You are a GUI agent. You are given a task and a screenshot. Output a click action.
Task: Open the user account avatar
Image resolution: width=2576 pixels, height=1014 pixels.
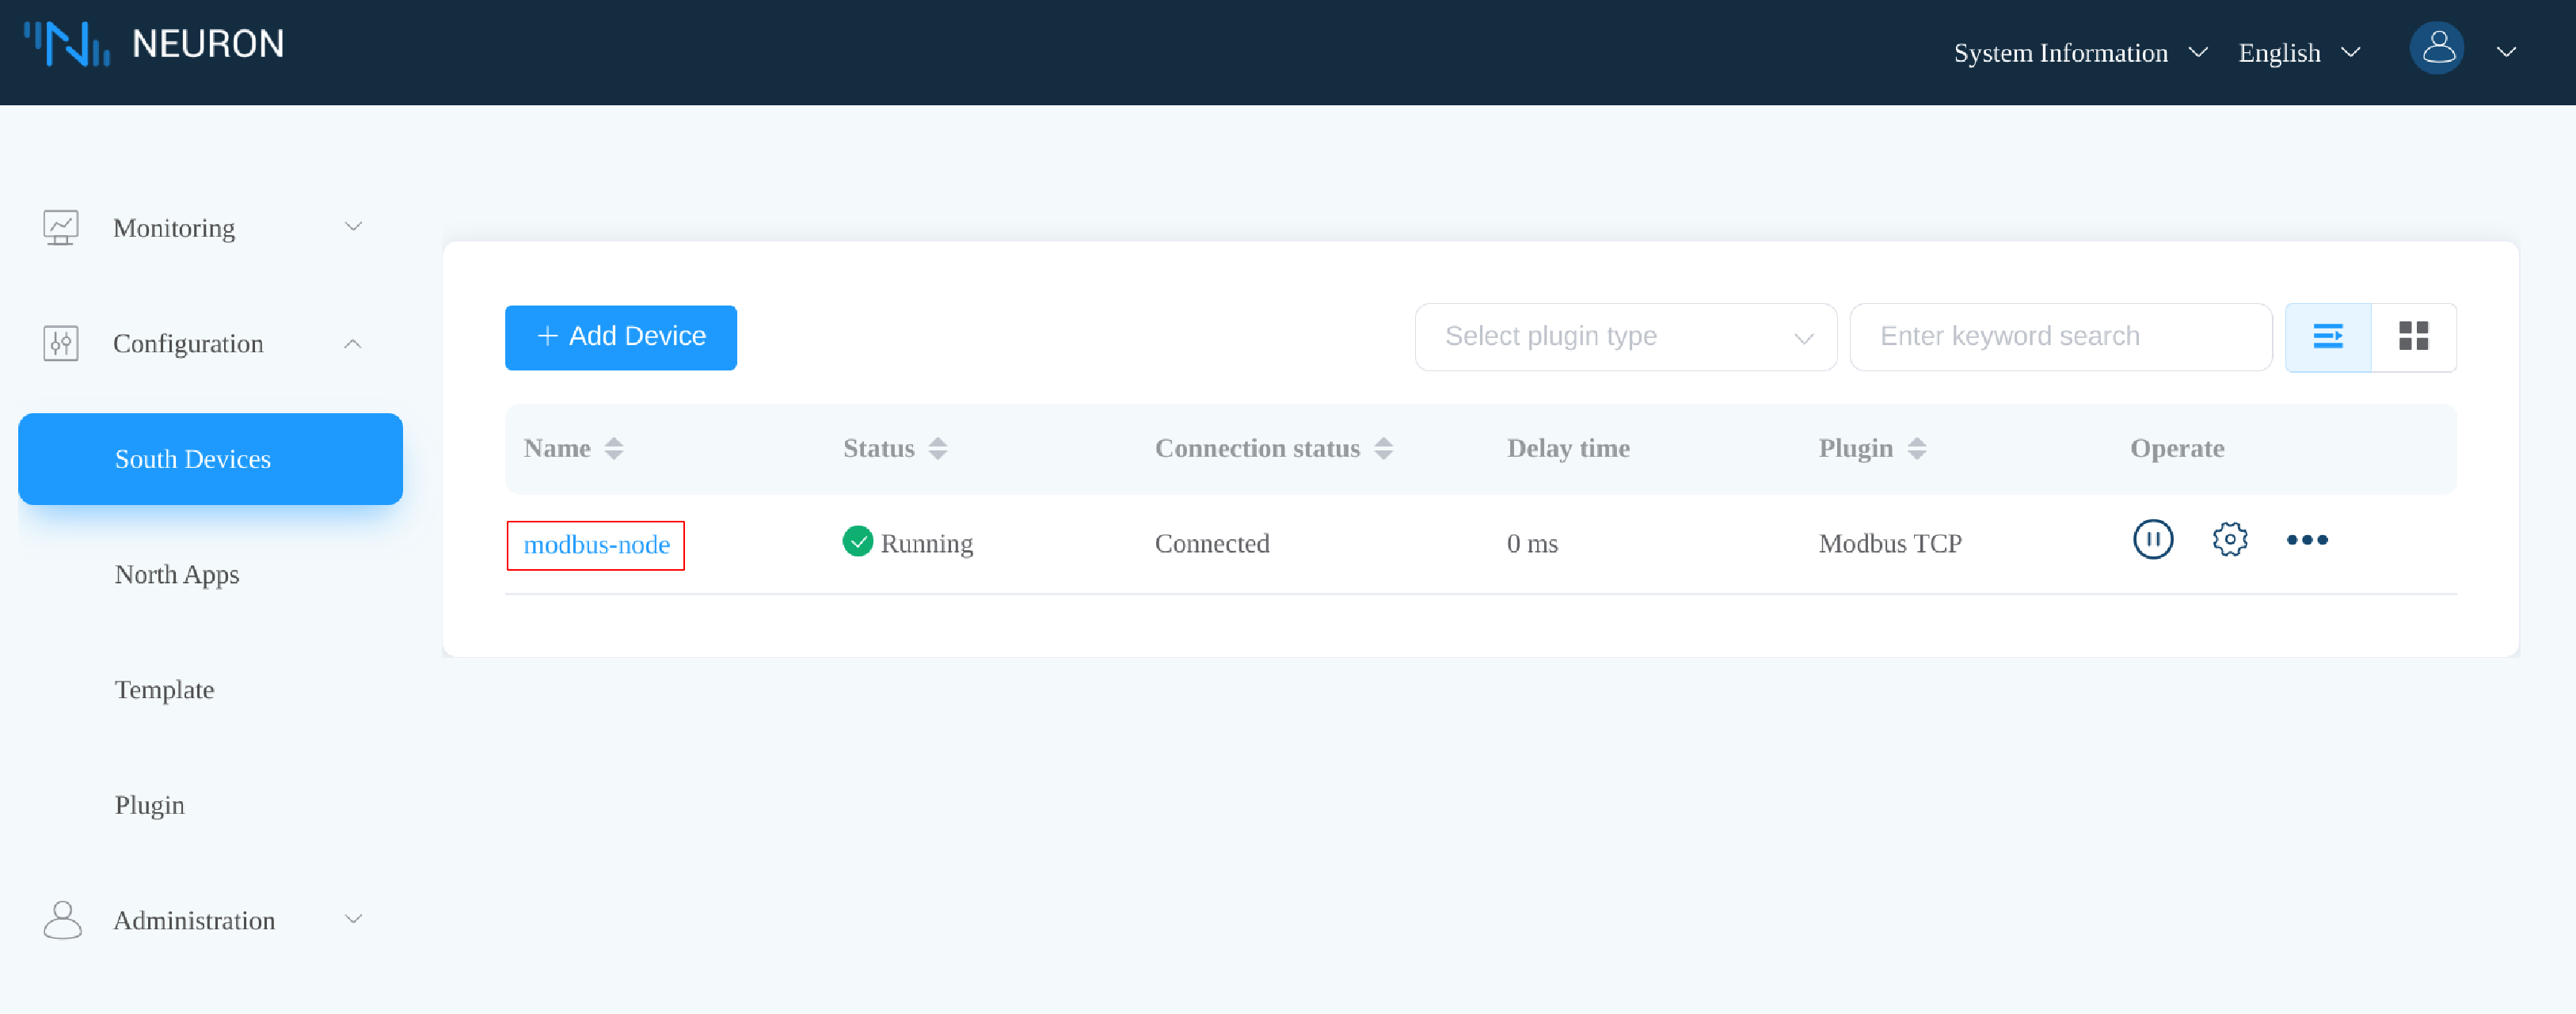point(2437,47)
